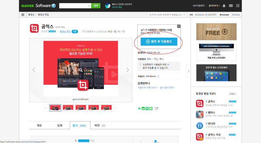Screen dimensions: 261x143
Task: Click 3 반디컷 title in TOP5 list
Action: point(210,124)
